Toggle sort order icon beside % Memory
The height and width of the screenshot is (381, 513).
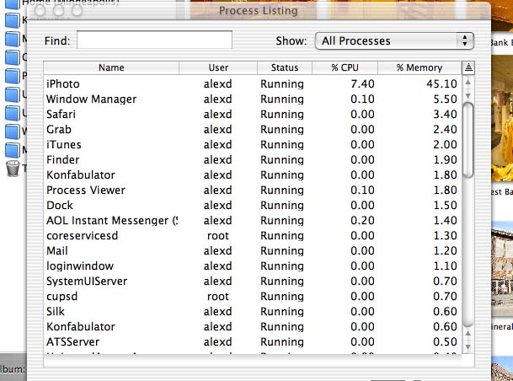click(x=468, y=67)
